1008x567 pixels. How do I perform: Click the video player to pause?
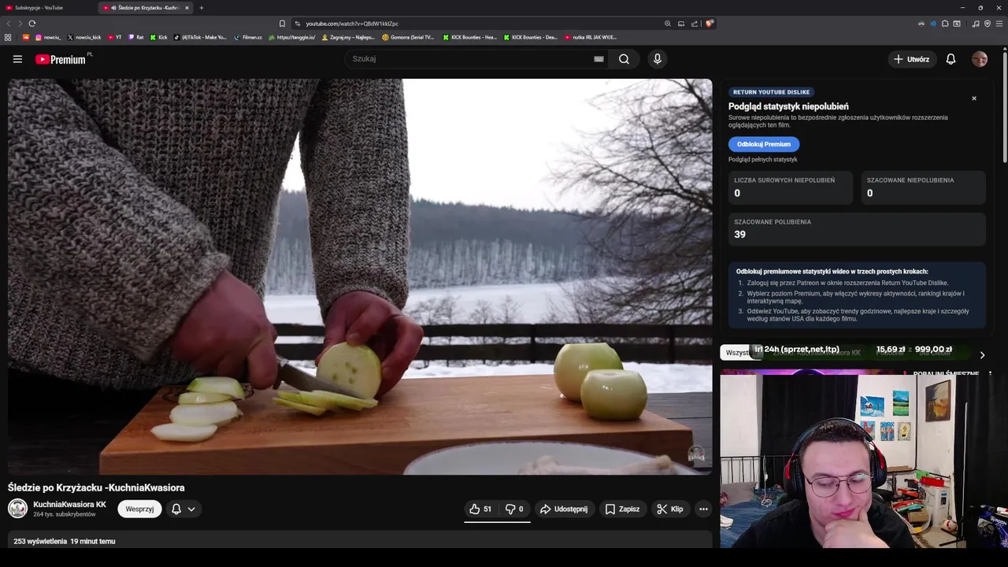360,276
